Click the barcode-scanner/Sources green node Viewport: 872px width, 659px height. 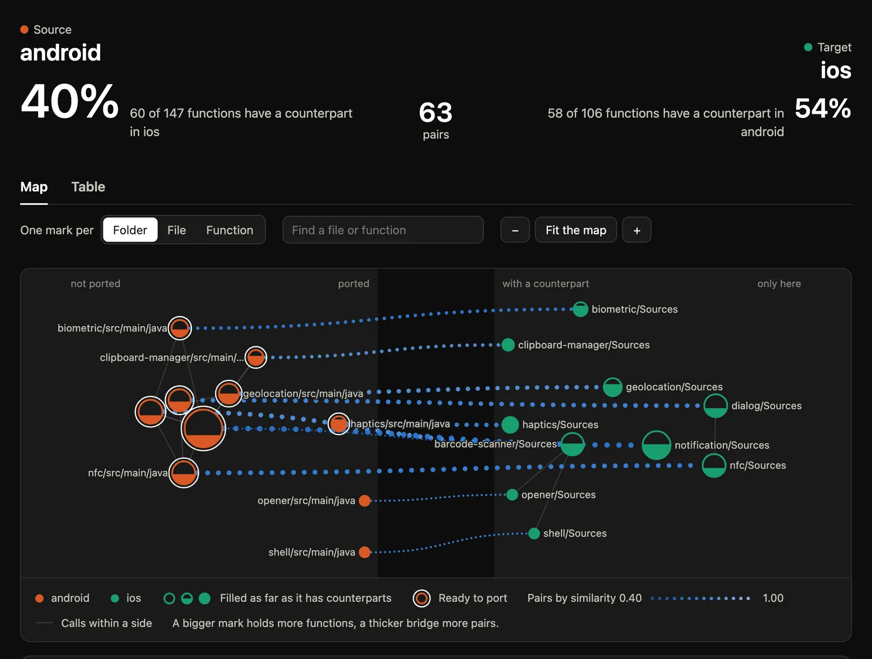tap(572, 445)
